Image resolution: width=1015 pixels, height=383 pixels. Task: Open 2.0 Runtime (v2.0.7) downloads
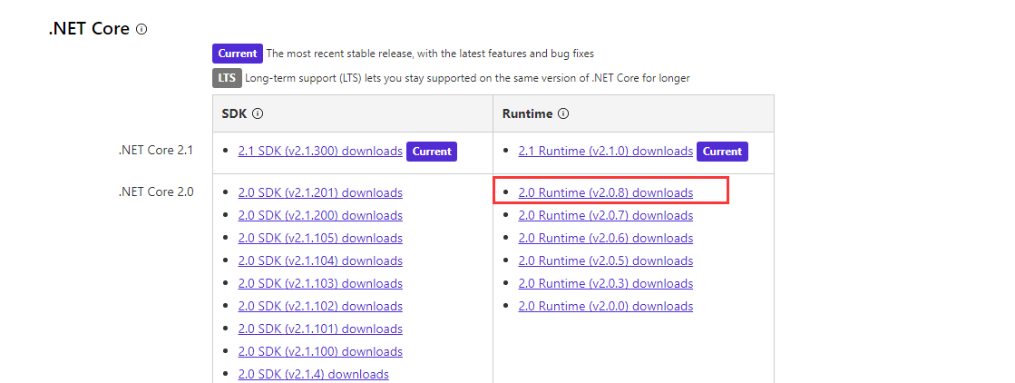[605, 215]
